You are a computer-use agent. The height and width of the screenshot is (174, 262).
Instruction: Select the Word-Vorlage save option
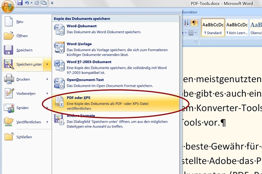point(116,49)
